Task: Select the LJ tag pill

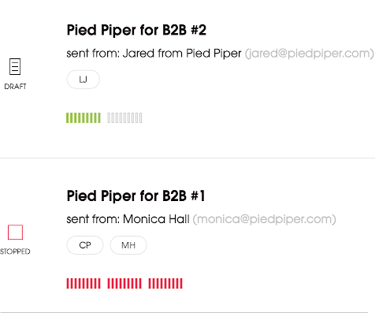Action: 84,80
